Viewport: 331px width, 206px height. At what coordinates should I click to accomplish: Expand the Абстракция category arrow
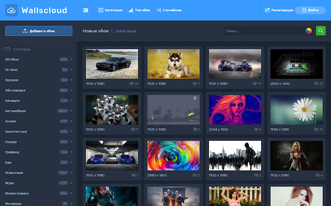(71, 91)
